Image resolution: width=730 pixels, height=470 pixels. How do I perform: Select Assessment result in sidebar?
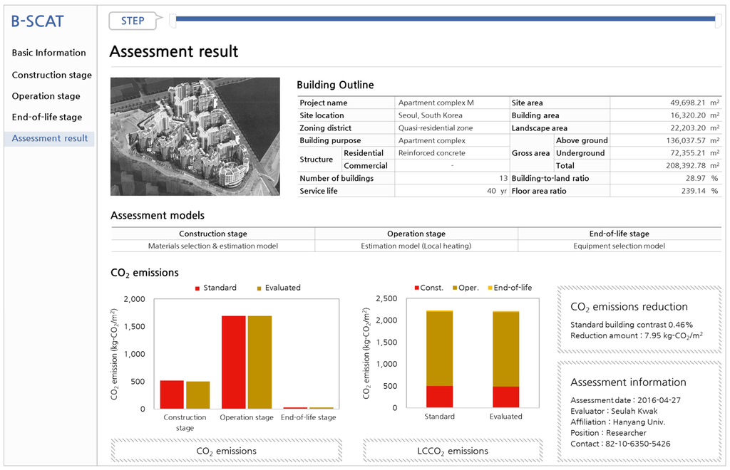(x=49, y=138)
